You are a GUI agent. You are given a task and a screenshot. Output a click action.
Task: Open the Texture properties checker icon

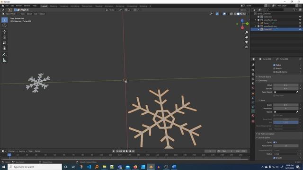click(x=253, y=121)
